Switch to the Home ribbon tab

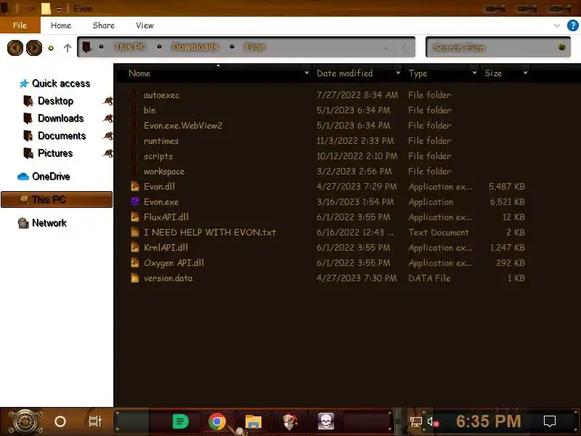point(61,25)
